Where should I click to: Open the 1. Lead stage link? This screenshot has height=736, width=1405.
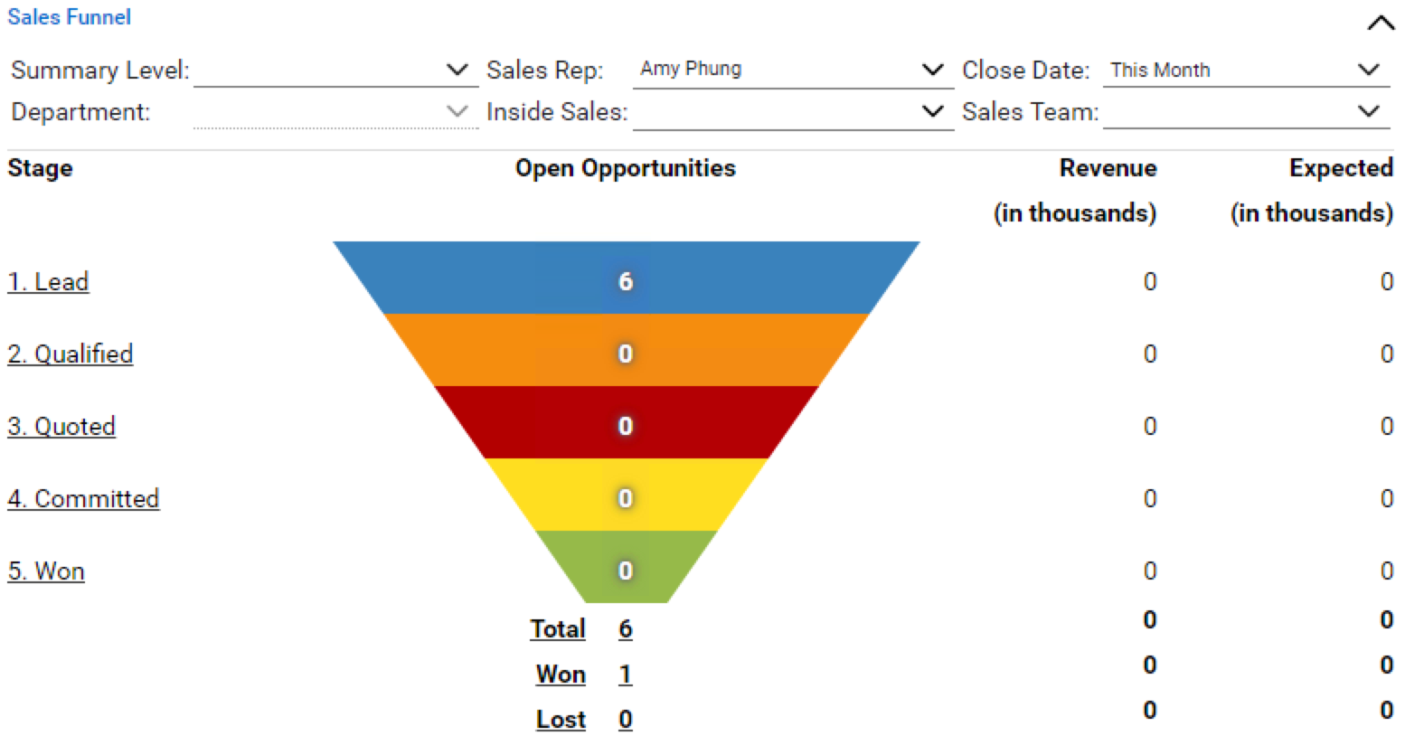(x=49, y=282)
